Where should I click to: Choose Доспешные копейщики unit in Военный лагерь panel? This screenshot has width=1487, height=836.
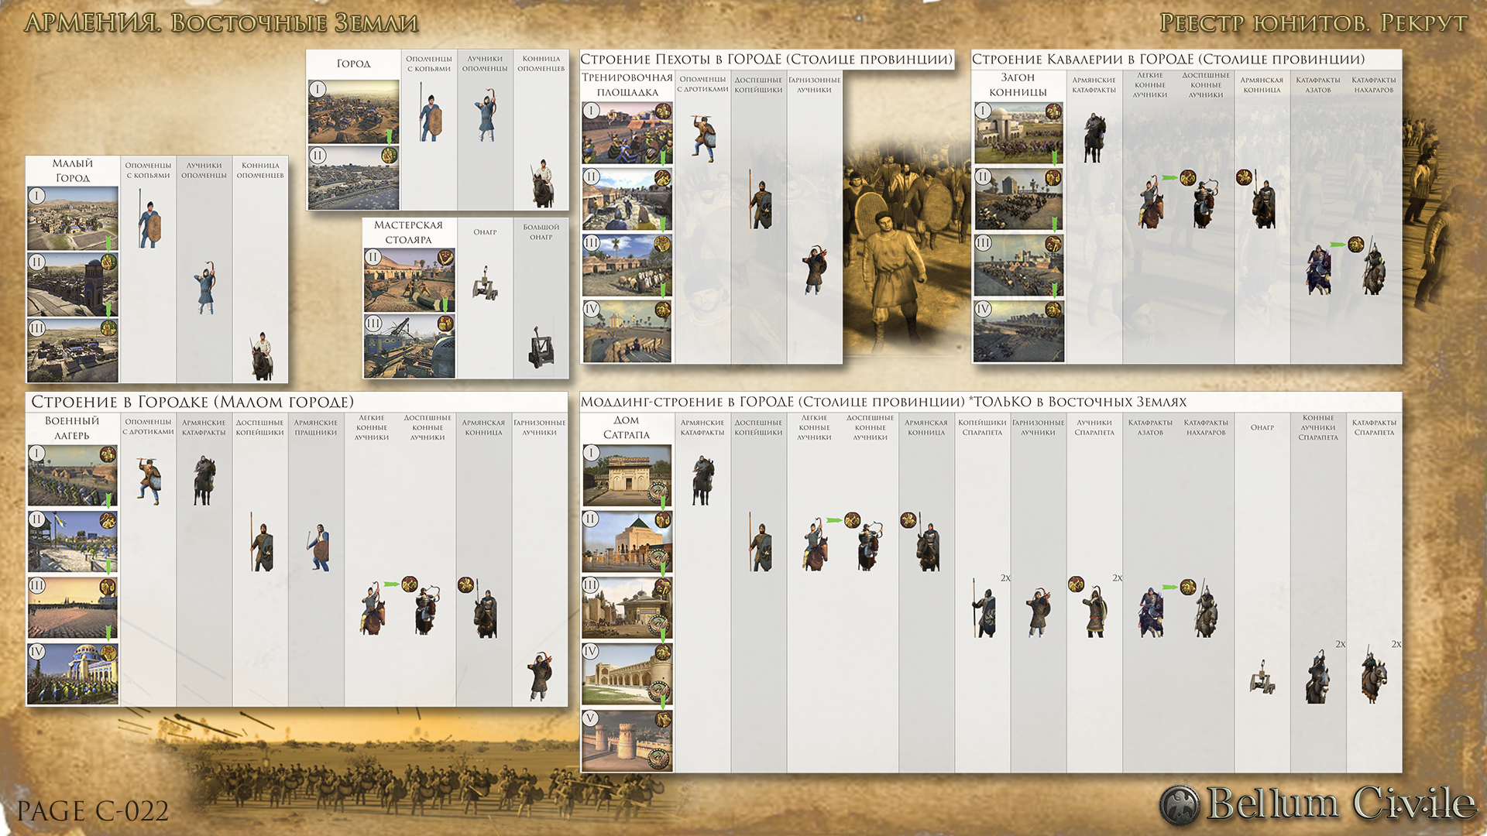(x=261, y=543)
